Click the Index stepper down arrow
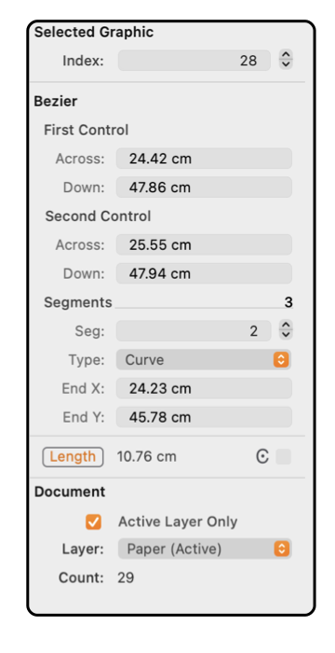335x653 pixels. pos(286,64)
